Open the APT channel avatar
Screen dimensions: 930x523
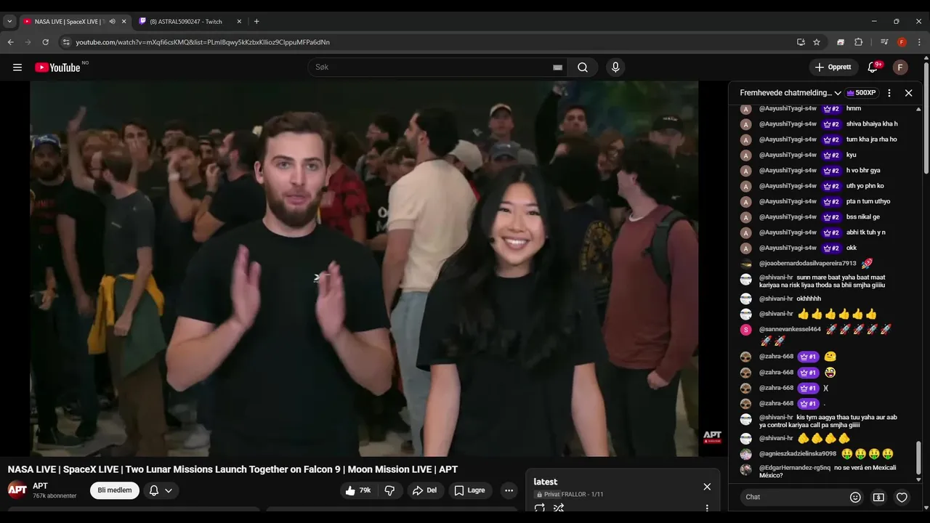point(17,490)
